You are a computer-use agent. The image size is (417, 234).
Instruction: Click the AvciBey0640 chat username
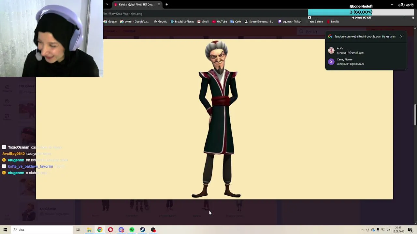click(x=13, y=154)
